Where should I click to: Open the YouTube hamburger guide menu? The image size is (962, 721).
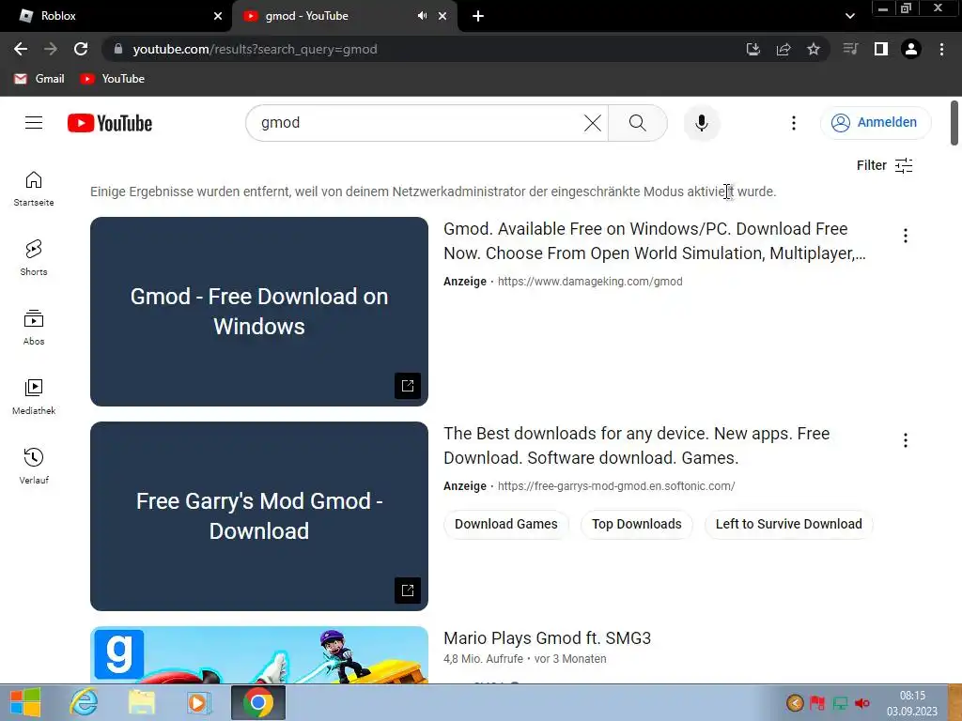[34, 123]
